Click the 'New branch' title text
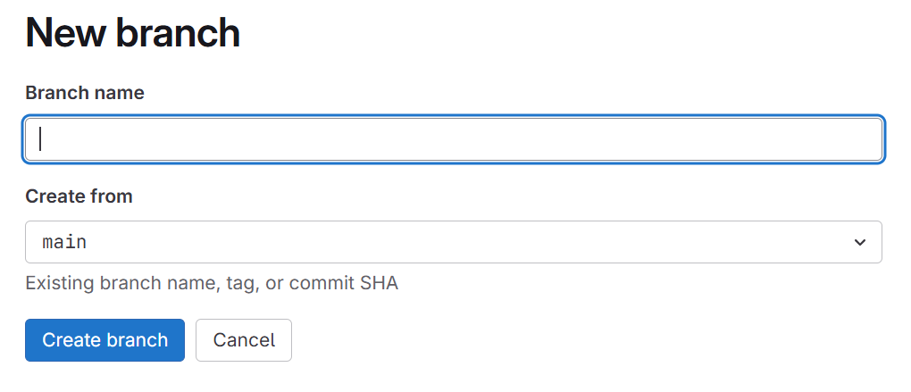This screenshot has width=911, height=392. coord(132,32)
